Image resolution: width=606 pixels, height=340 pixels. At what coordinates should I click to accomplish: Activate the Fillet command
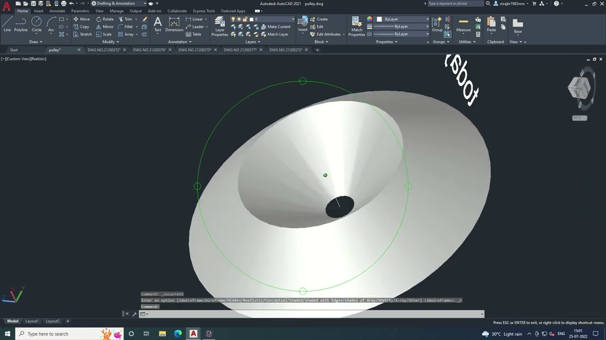pos(125,27)
